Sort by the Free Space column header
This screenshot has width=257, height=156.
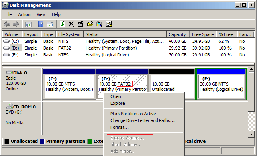coord(203,34)
